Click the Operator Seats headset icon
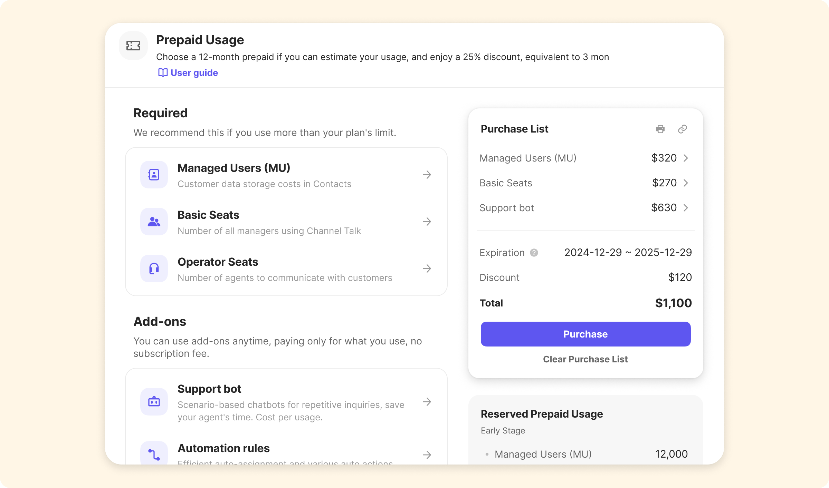This screenshot has width=829, height=488. [154, 269]
